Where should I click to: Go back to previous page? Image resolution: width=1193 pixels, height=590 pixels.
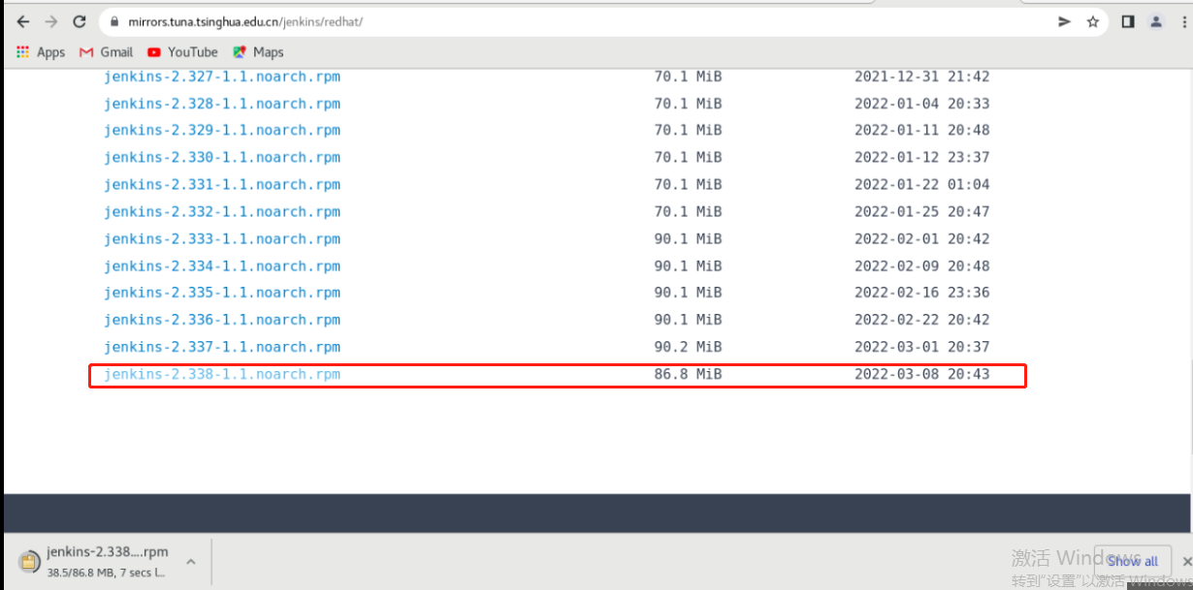[24, 21]
